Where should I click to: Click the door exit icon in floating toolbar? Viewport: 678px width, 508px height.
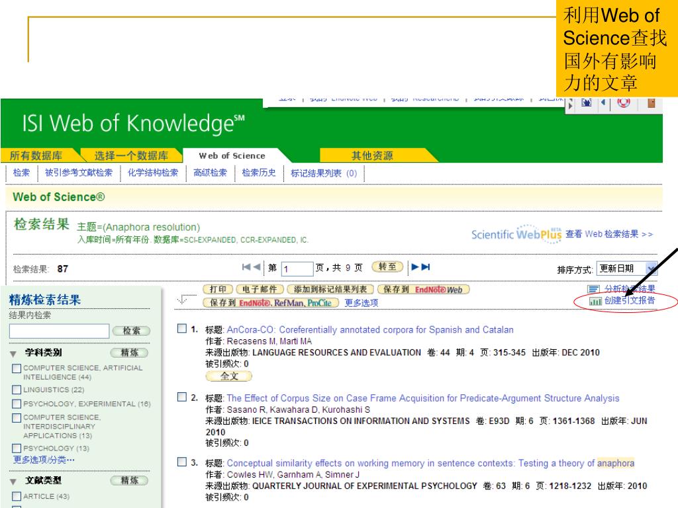[652, 103]
